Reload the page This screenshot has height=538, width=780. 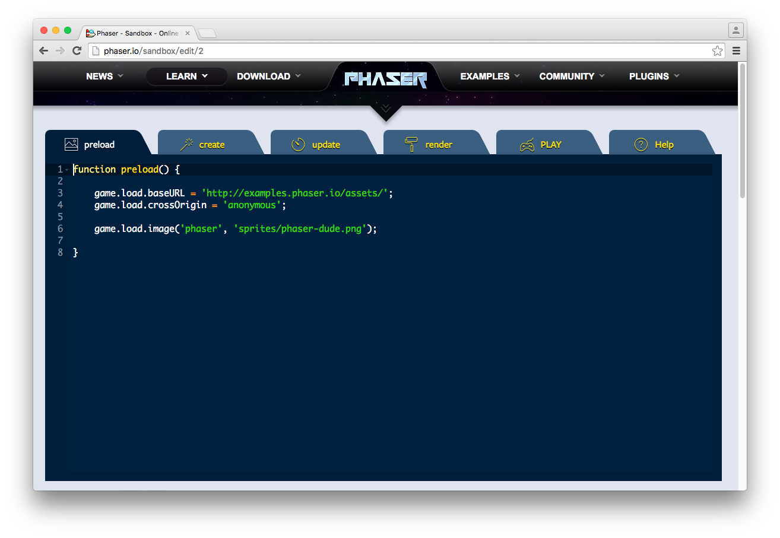pyautogui.click(x=77, y=50)
